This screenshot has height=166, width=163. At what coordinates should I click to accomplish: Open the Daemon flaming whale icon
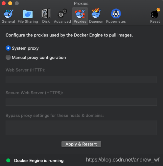click(96, 14)
